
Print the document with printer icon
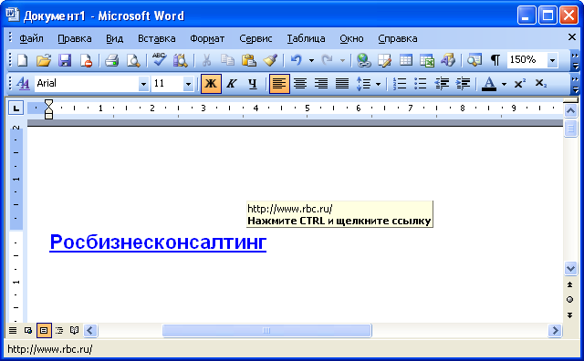111,60
